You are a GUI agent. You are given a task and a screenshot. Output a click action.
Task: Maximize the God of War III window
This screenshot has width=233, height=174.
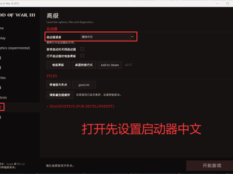pyautogui.click(x=228, y=4)
